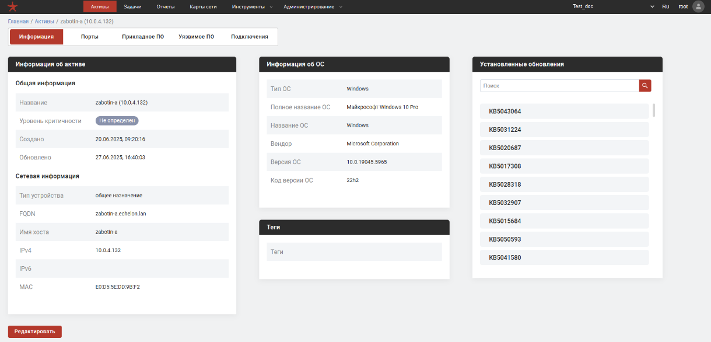Open the Активы menu item
The height and width of the screenshot is (342, 711).
[x=100, y=6]
